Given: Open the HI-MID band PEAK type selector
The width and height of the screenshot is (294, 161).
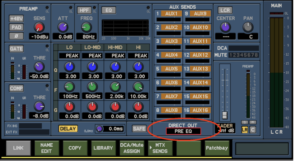Looking at the screenshot, I should click(115, 56).
